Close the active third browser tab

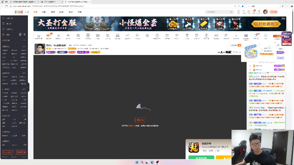90,2
